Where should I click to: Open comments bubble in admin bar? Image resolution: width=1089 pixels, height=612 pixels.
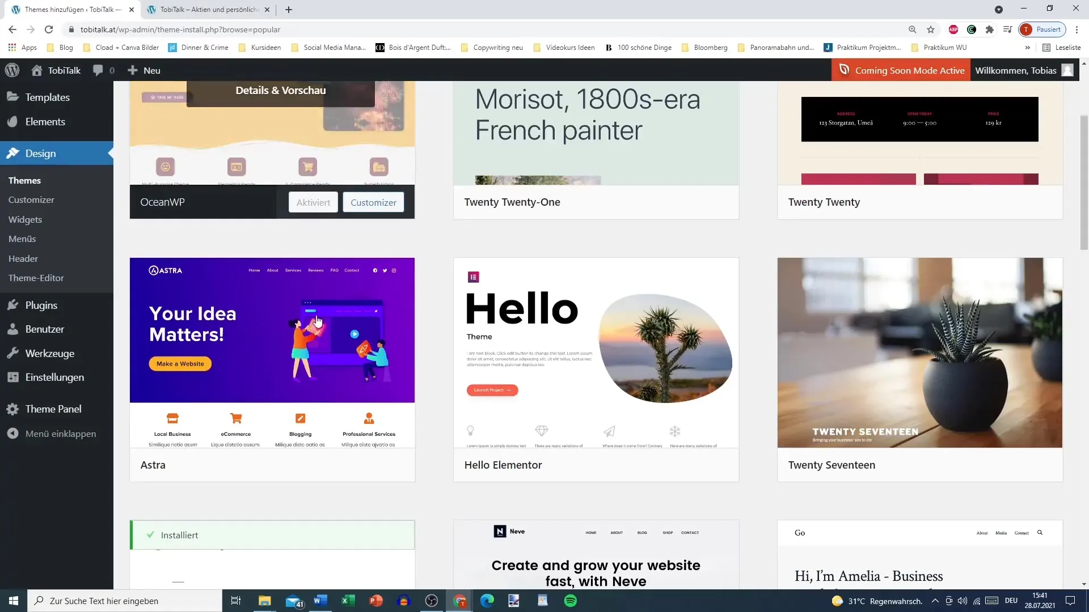[103, 70]
